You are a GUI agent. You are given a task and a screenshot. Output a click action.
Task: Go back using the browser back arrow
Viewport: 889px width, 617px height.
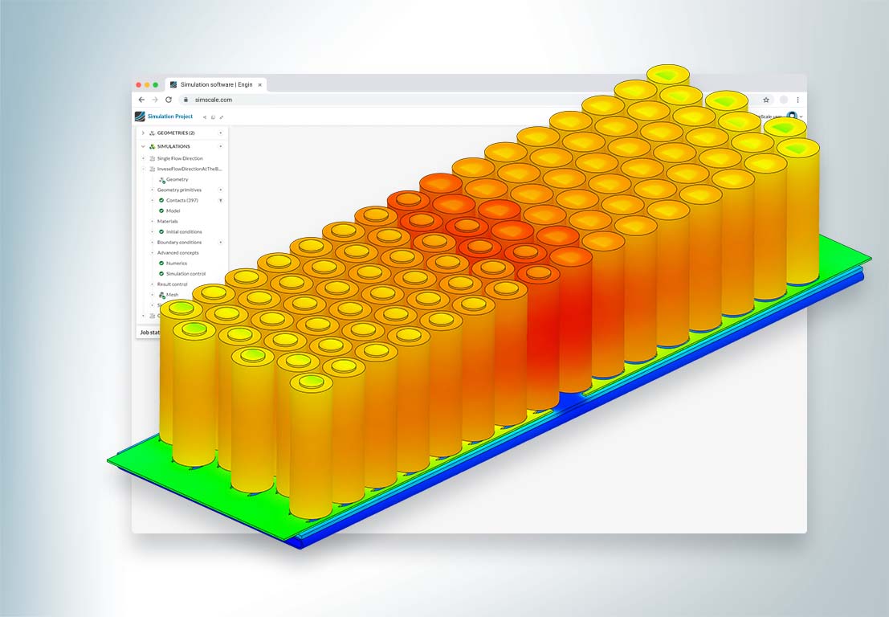point(141,100)
